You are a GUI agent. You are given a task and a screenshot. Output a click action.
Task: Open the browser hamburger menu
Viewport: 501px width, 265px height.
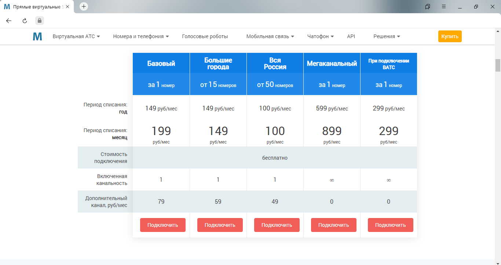(444, 7)
